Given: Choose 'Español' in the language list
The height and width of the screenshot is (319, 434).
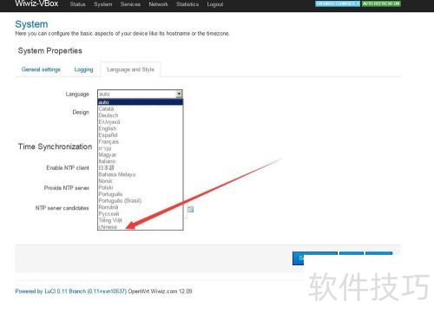Looking at the screenshot, I should pyautogui.click(x=141, y=135).
